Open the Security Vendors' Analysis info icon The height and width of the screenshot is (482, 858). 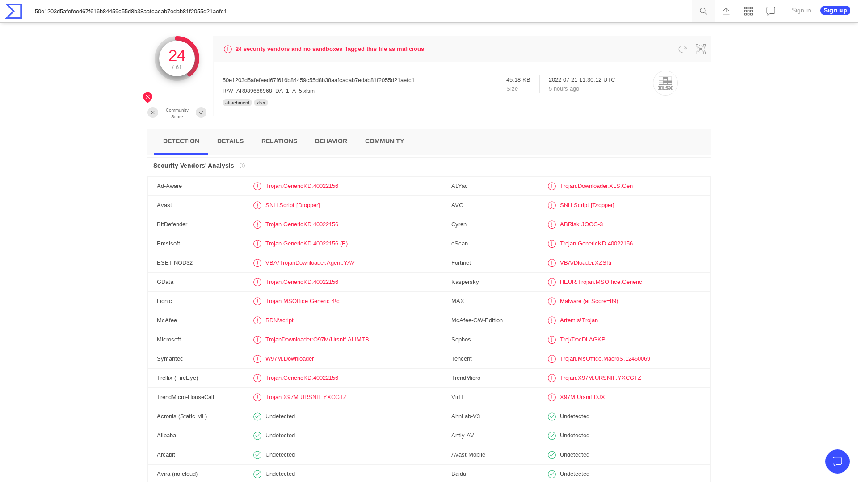click(242, 166)
